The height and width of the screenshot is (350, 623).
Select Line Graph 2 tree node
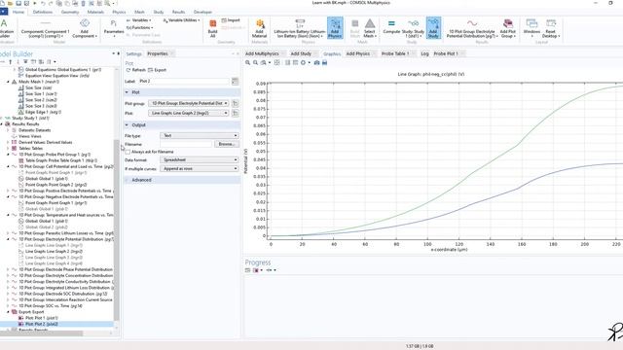(51, 251)
